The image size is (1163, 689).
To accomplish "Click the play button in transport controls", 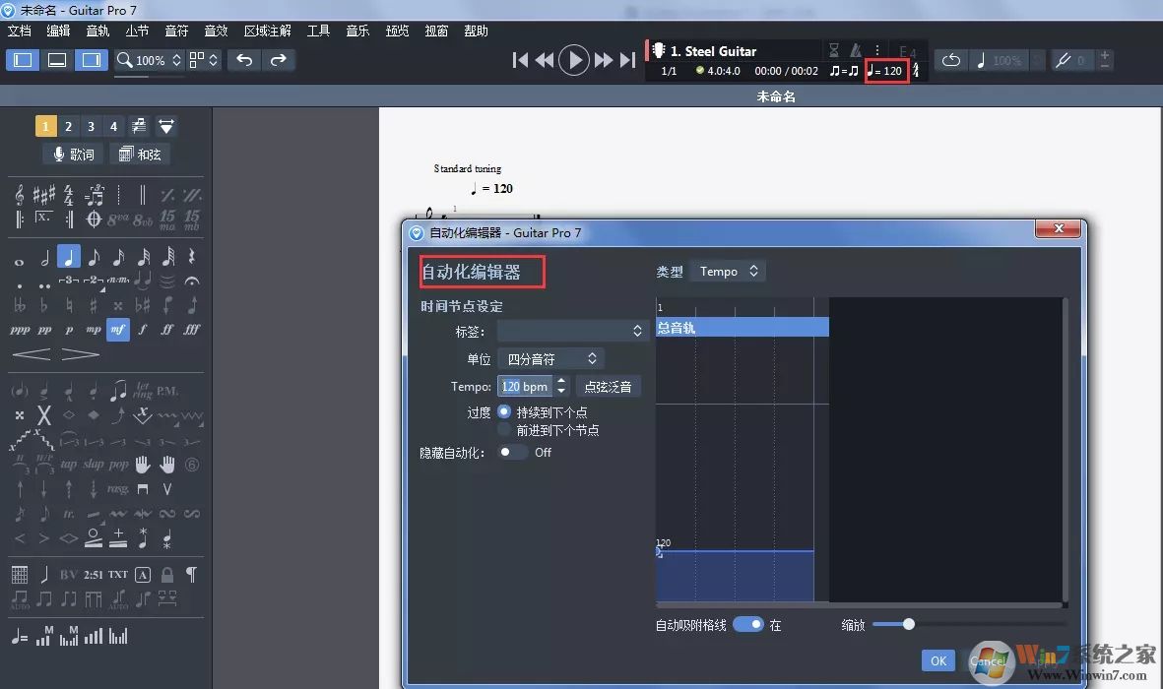I will point(573,60).
